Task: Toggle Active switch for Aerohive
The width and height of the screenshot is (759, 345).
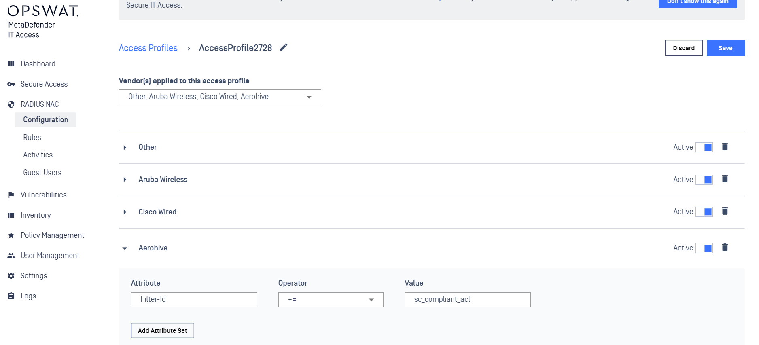Action: (704, 248)
